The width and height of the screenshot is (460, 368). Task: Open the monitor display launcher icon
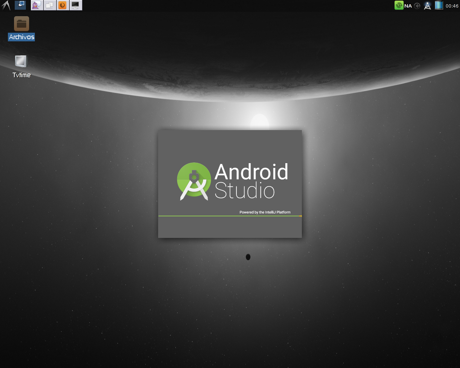(x=75, y=5)
